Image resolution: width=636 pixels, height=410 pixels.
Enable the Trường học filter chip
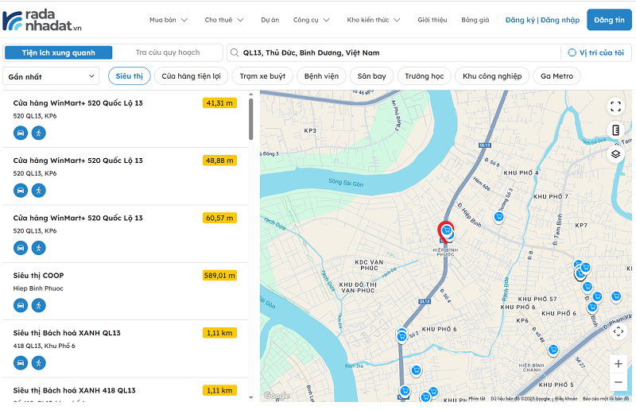[x=424, y=76]
